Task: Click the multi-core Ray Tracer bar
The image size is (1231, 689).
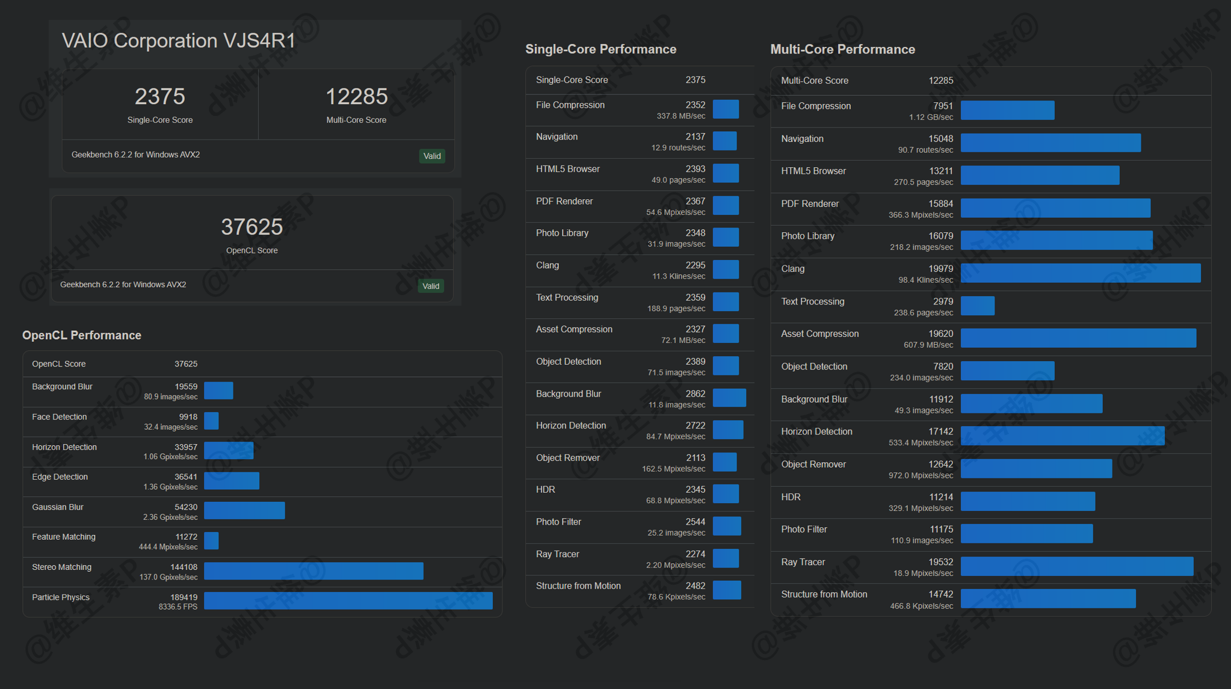Action: coord(1076,566)
